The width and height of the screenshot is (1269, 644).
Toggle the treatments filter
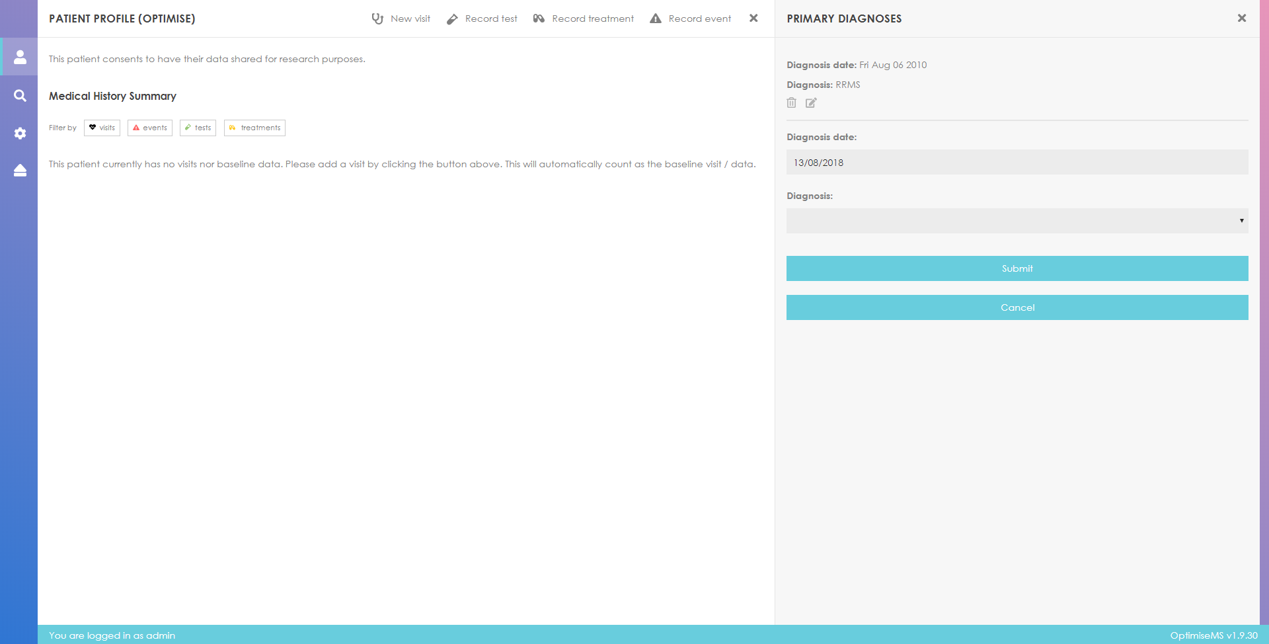coord(254,128)
